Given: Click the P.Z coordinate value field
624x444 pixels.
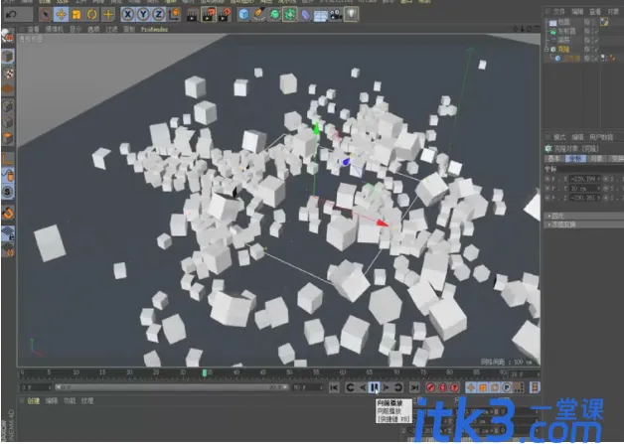Looking at the screenshot, I should [584, 198].
